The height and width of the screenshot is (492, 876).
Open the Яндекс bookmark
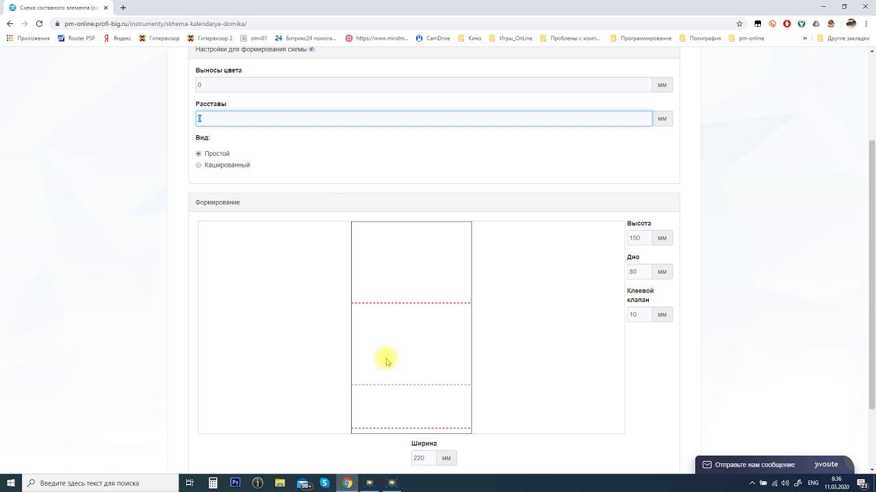tap(117, 38)
